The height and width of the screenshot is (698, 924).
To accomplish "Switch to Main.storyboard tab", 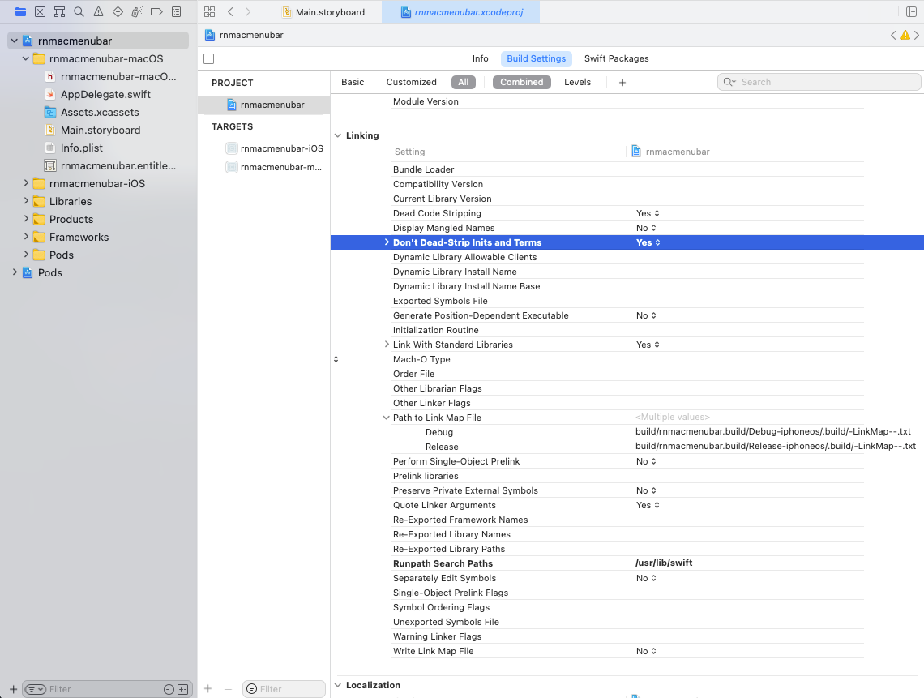I will (x=323, y=12).
